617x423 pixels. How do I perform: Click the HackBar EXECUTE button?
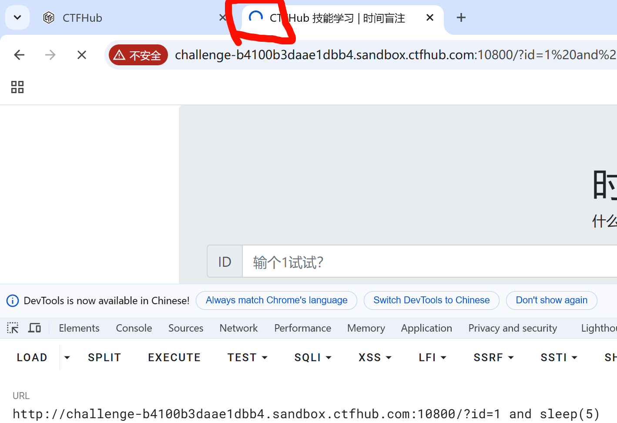pyautogui.click(x=174, y=357)
